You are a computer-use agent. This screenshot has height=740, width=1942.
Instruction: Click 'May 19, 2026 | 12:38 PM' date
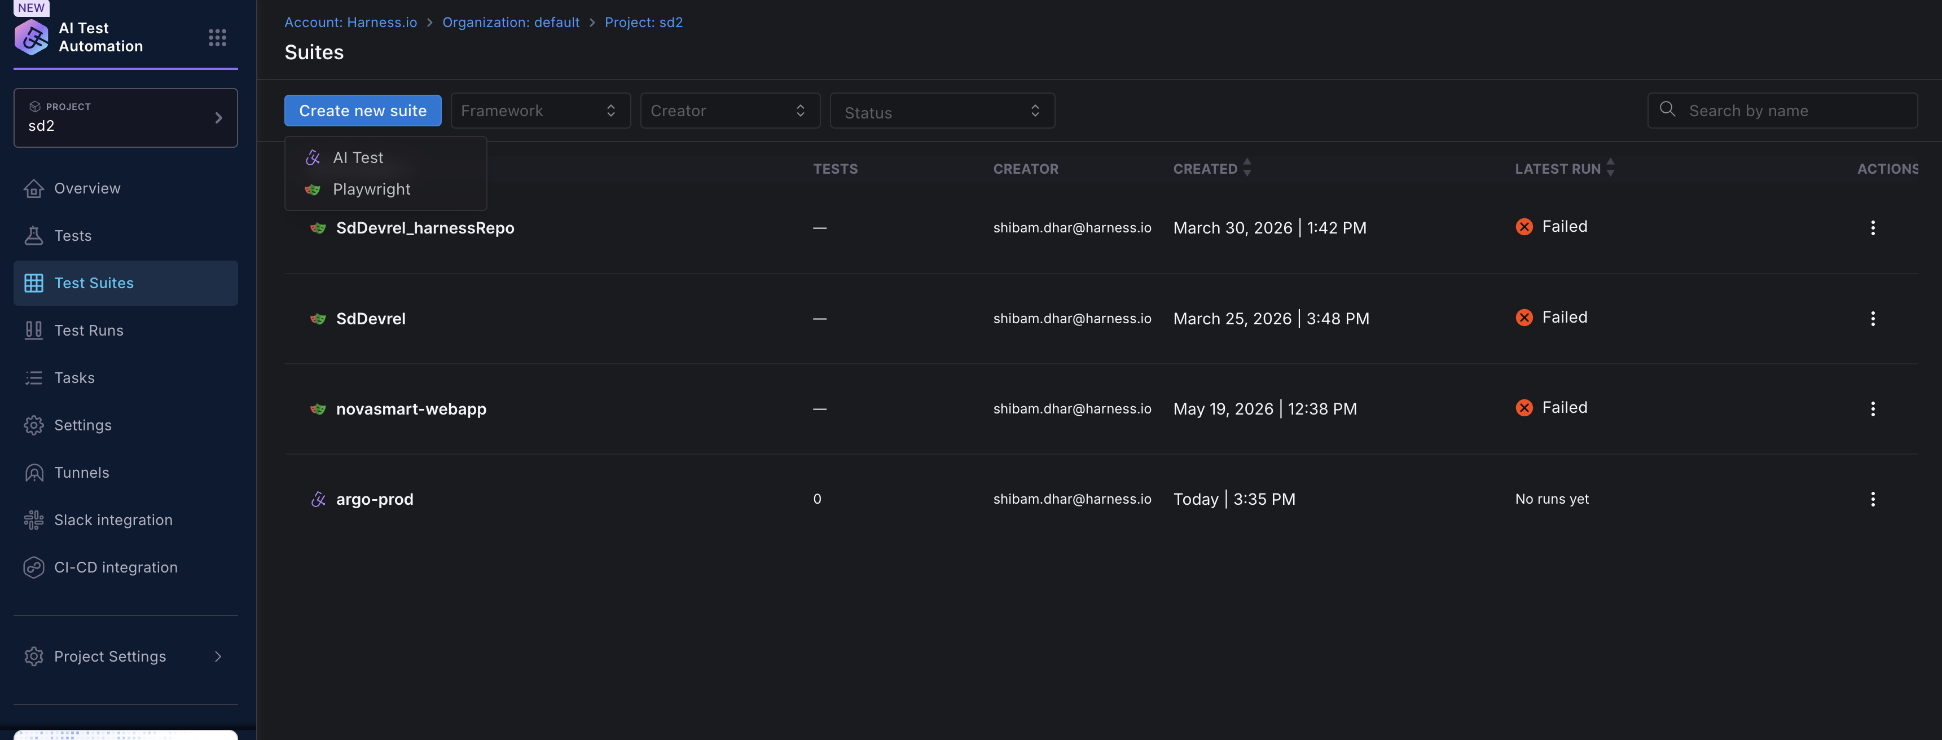(x=1265, y=409)
